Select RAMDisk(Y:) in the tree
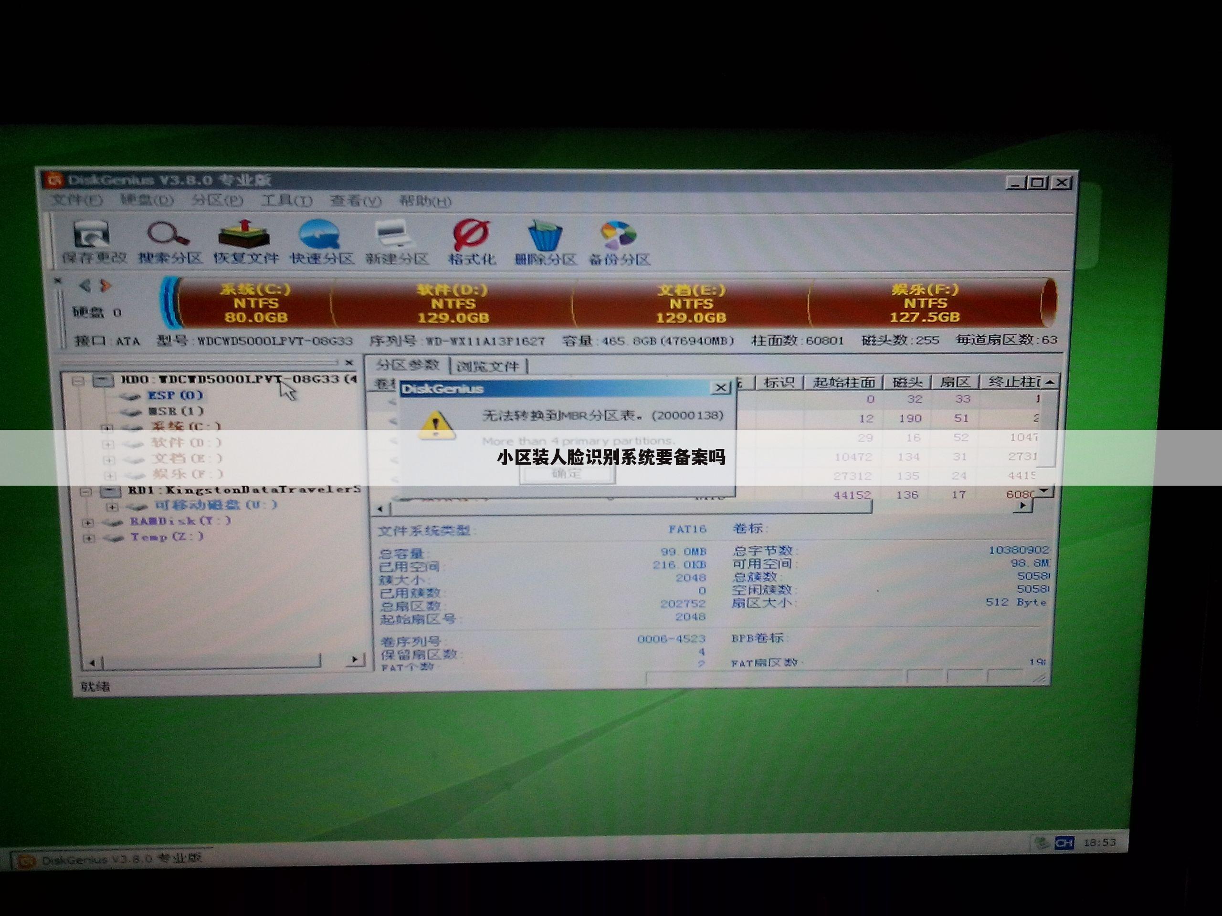This screenshot has height=916, width=1222. [180, 520]
